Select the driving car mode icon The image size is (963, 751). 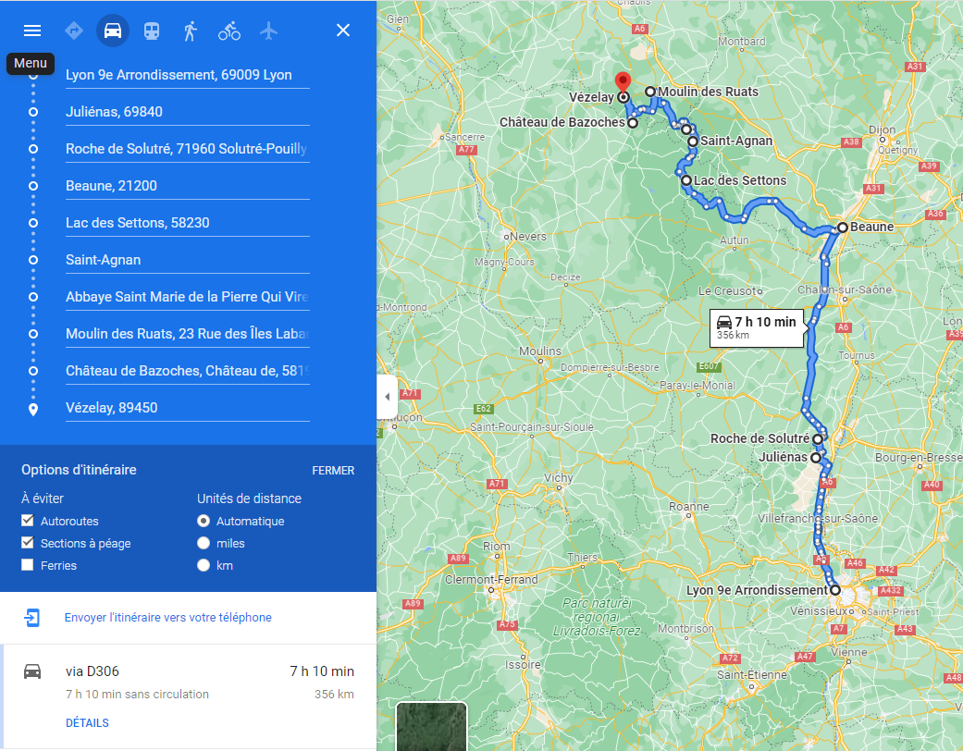[x=112, y=31]
